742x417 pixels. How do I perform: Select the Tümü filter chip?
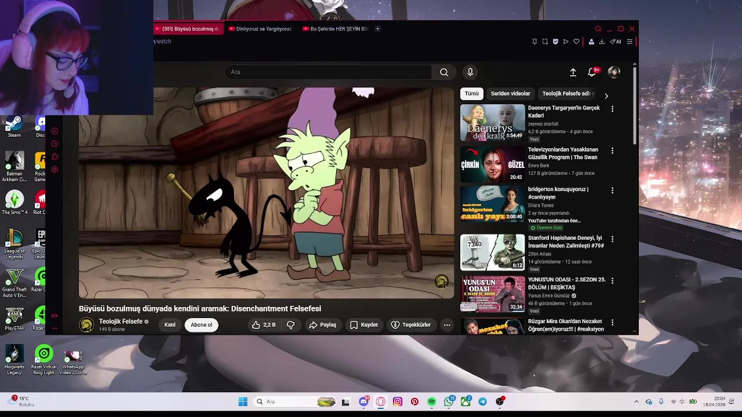(x=472, y=93)
